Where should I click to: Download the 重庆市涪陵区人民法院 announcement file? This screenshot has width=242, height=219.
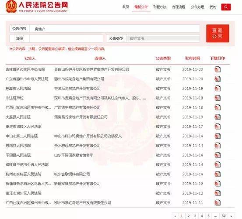[217, 127]
